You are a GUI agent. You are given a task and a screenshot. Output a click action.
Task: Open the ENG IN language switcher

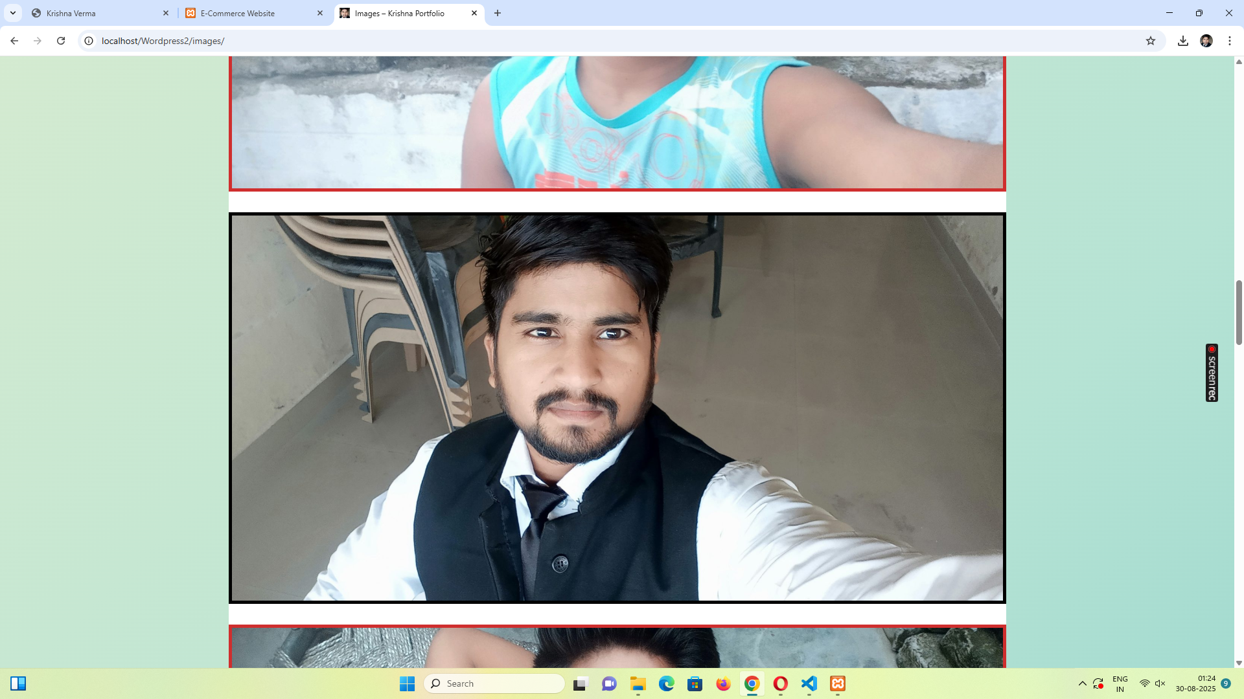1120,683
